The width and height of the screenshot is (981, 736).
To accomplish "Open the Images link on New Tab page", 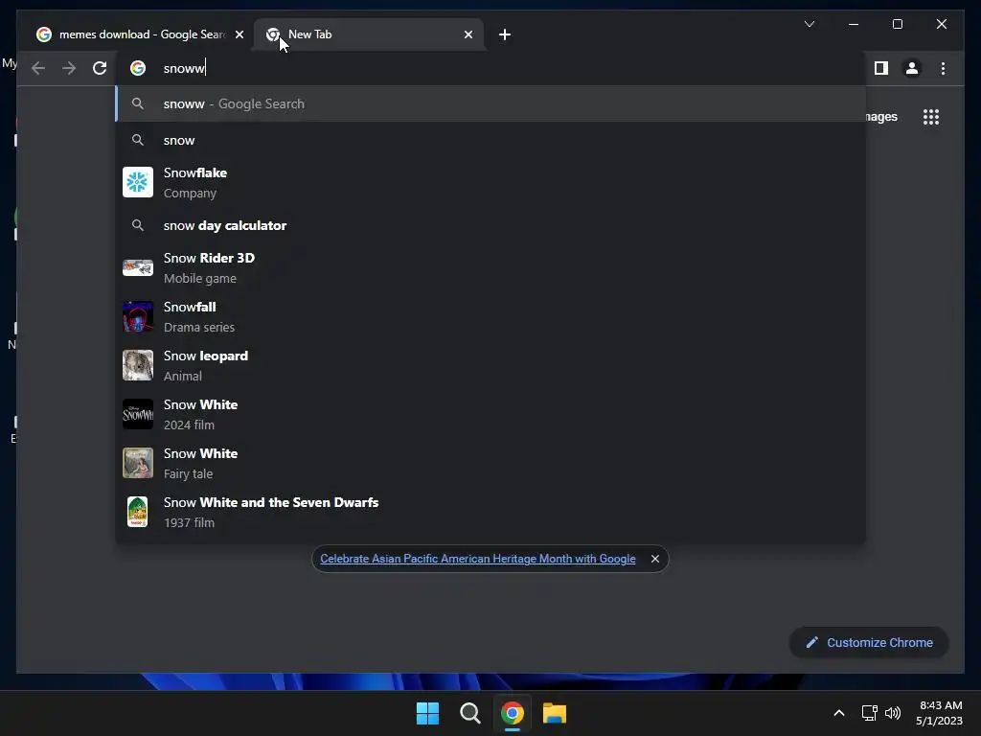I will pyautogui.click(x=881, y=117).
